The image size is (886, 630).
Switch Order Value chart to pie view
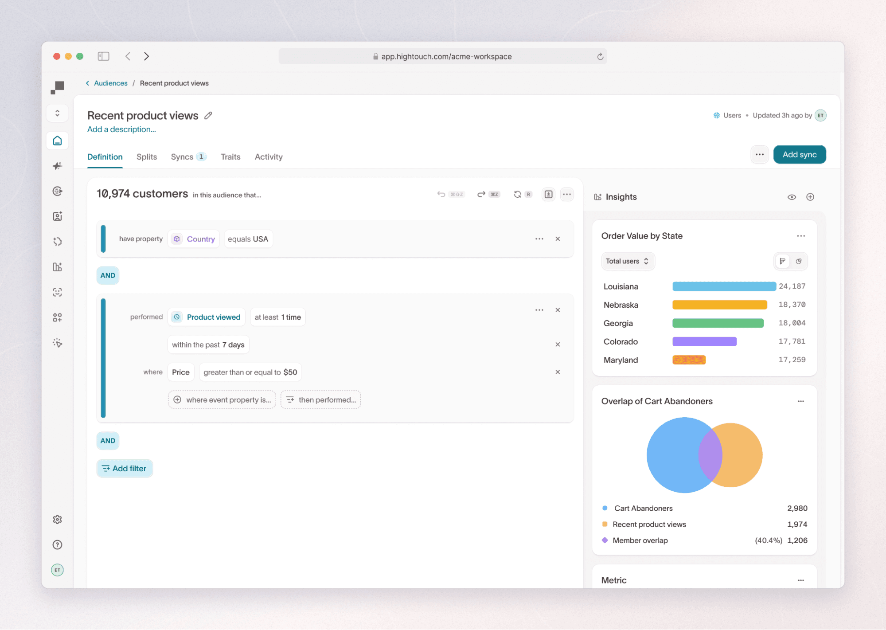799,261
